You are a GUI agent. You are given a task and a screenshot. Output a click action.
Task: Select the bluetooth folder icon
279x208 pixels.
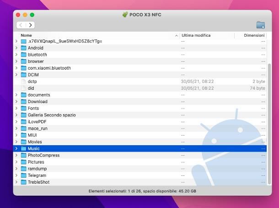tap(23, 55)
